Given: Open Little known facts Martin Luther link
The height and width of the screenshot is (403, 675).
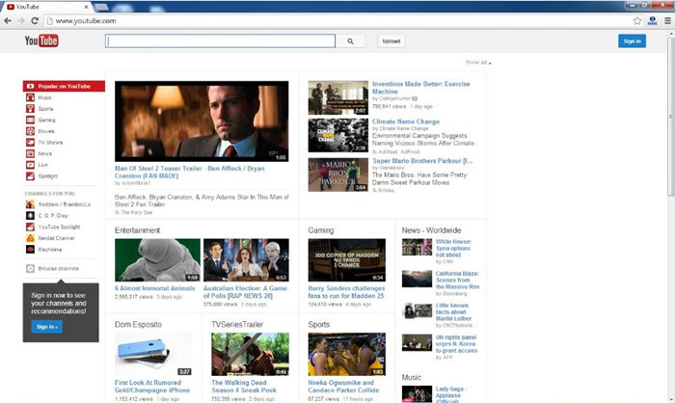Looking at the screenshot, I should 453,311.
